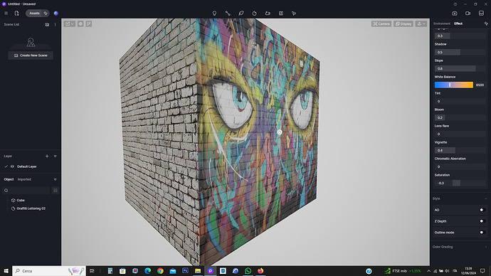This screenshot has width=491, height=276.
Task: Switch to the Environment tab
Action: coord(442,23)
